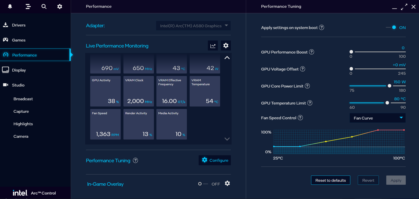Show help for GPU Temperature Limit
Image resolution: width=419 pixels, height=199 pixels.
point(310,103)
